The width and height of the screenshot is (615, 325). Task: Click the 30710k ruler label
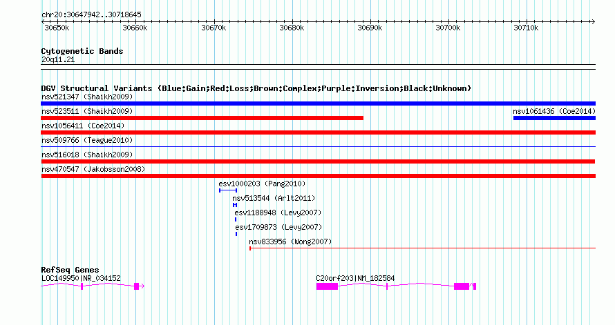pos(526,28)
